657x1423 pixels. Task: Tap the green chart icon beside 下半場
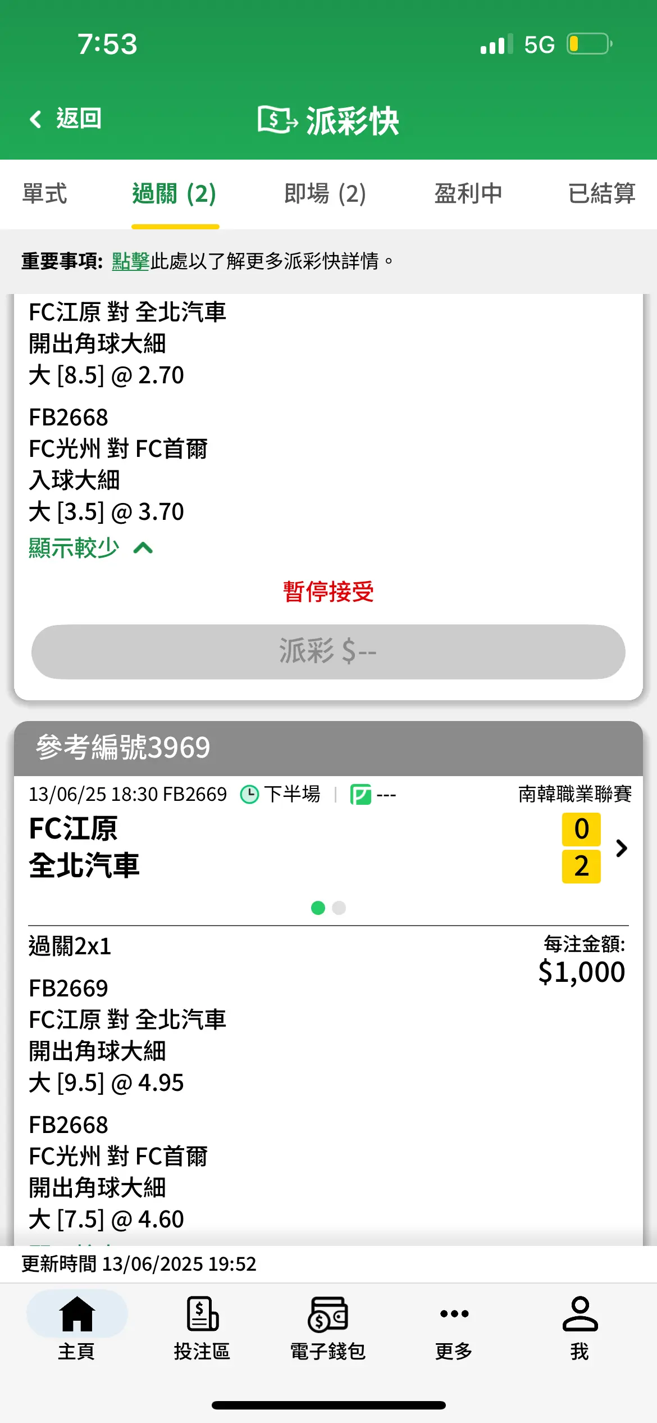coord(361,795)
